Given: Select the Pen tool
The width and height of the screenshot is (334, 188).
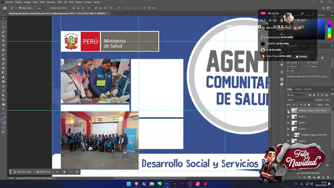Looking at the screenshot, I should point(3,86).
